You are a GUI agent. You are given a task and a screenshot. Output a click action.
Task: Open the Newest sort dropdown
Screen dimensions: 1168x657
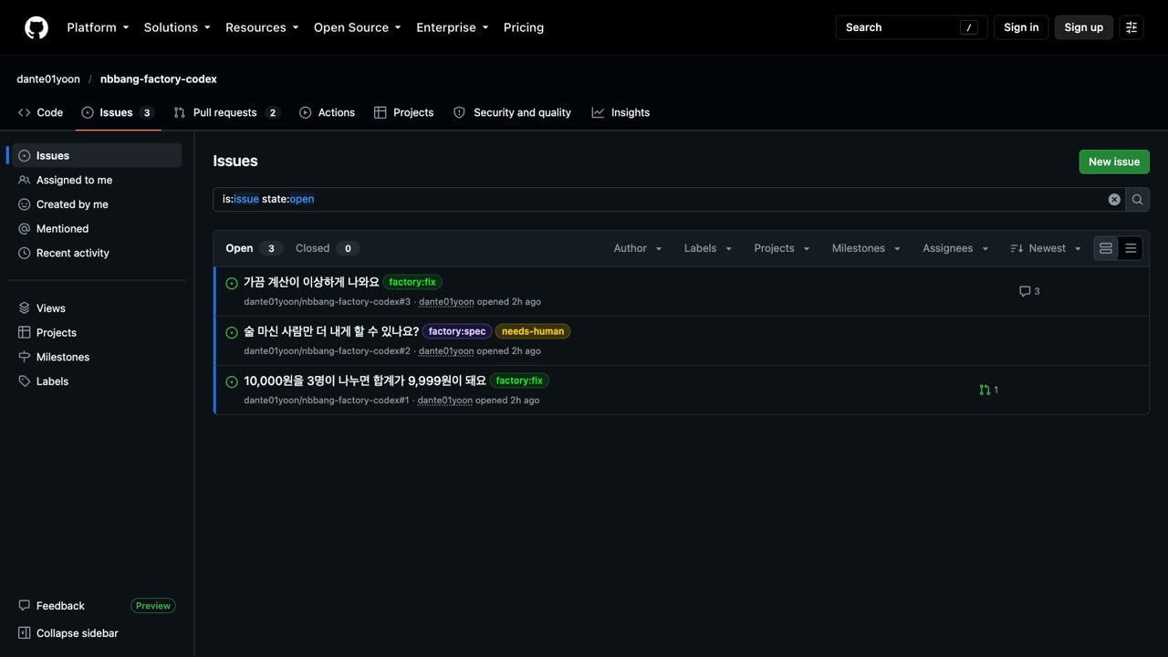pos(1046,248)
